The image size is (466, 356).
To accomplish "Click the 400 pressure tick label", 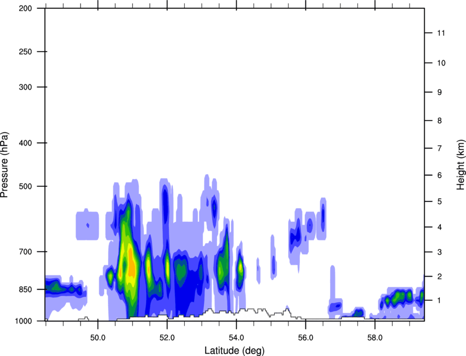I will pyautogui.click(x=25, y=143).
